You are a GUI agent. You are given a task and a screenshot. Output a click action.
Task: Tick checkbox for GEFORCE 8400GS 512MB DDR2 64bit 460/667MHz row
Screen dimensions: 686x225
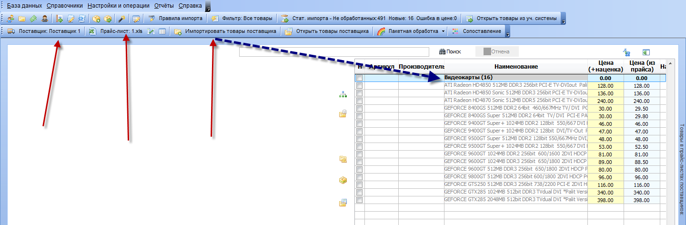[360, 108]
